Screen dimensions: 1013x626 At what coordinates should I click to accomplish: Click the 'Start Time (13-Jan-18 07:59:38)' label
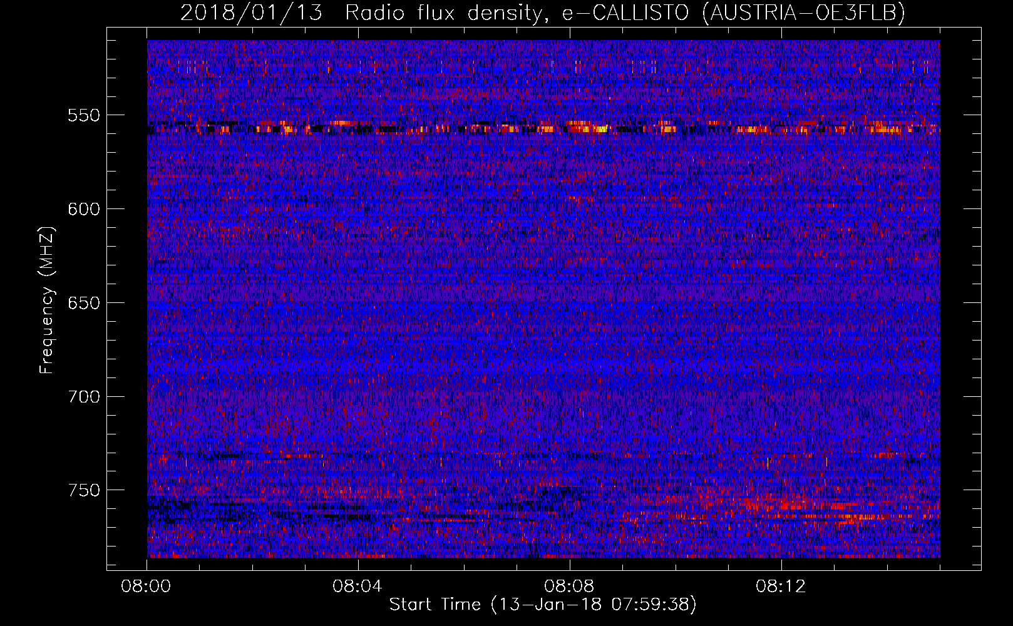pyautogui.click(x=543, y=604)
